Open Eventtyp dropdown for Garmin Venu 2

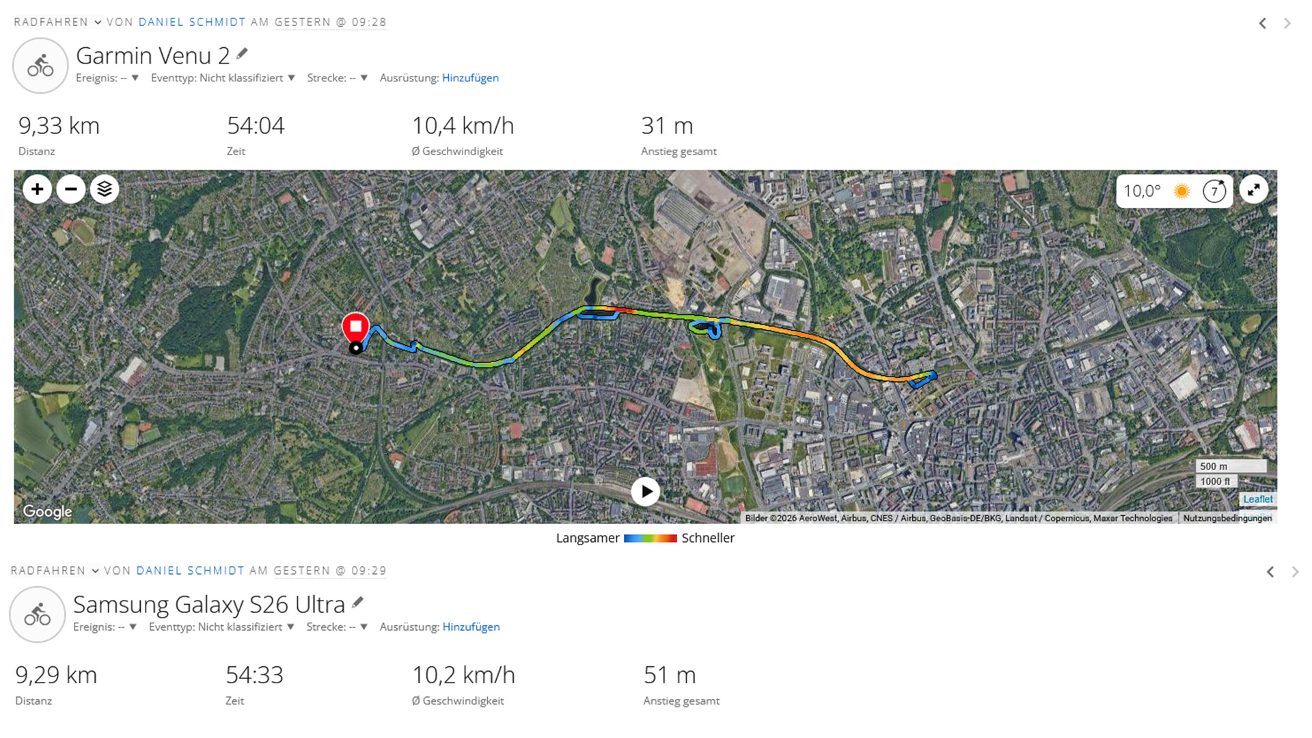pyautogui.click(x=223, y=78)
